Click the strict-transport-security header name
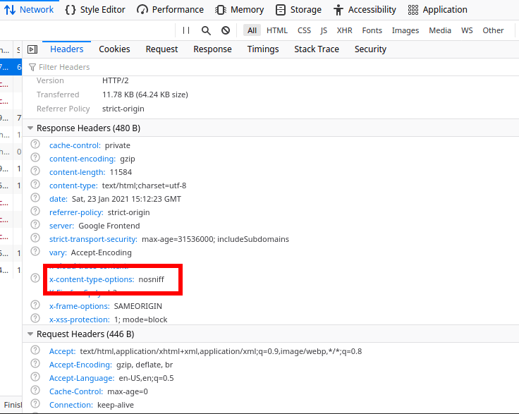Screen dimensions: 519x414 pyautogui.click(x=93, y=239)
